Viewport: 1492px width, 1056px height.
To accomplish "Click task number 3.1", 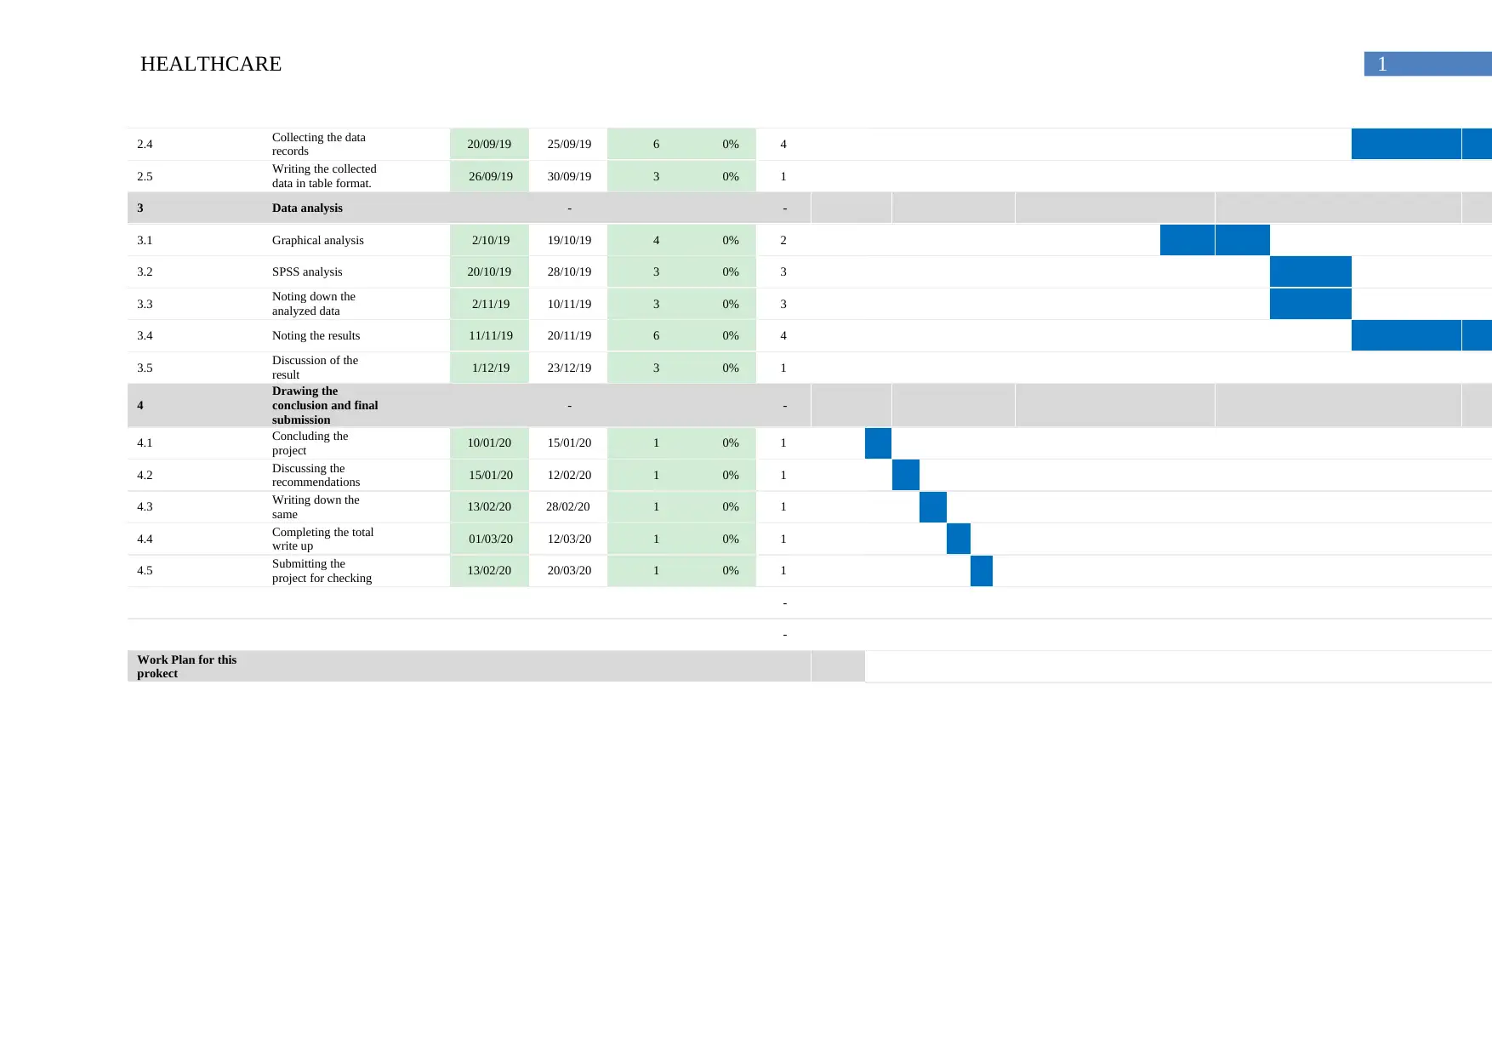I will (145, 240).
